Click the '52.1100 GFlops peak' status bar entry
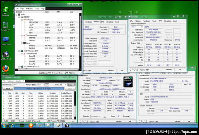 (33, 121)
